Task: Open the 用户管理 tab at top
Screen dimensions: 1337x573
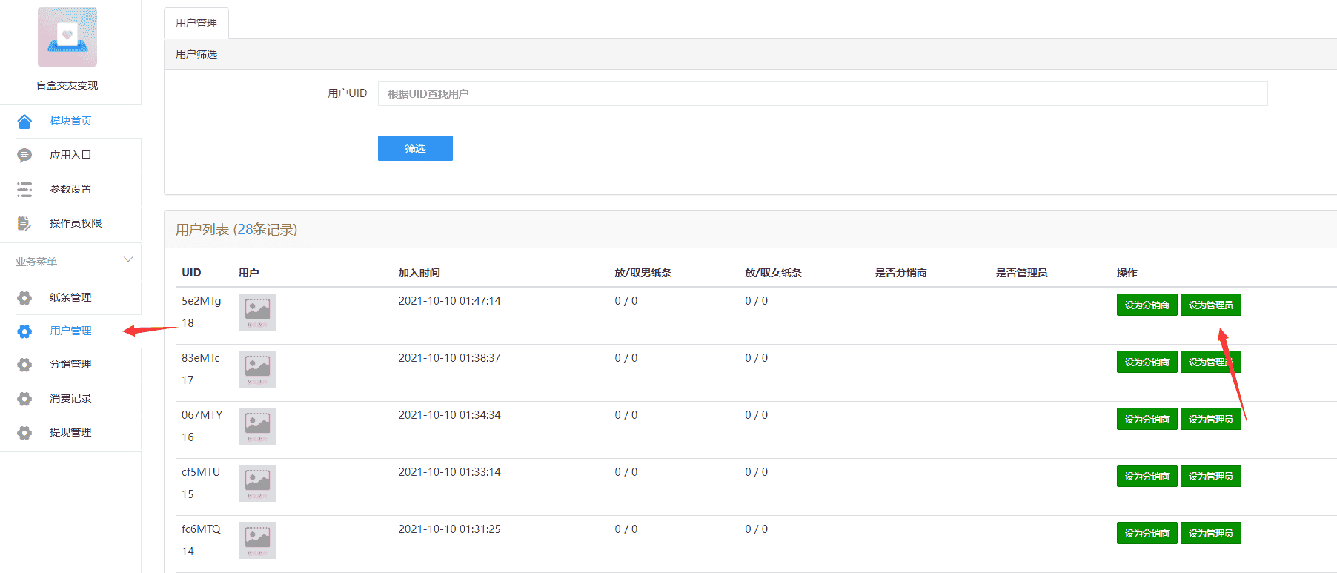Action: coord(196,24)
